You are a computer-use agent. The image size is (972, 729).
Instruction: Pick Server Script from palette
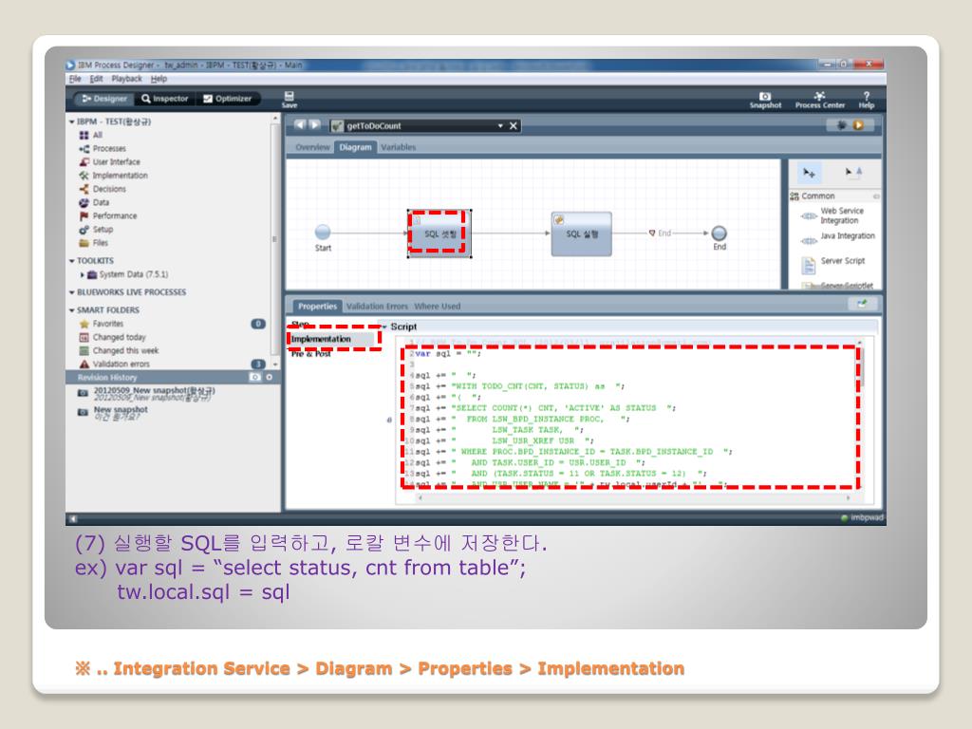click(833, 264)
